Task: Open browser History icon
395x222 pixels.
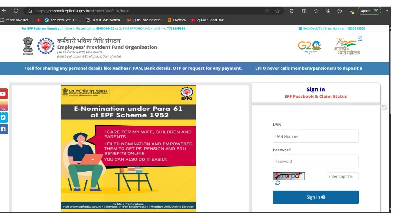Action: point(339,11)
